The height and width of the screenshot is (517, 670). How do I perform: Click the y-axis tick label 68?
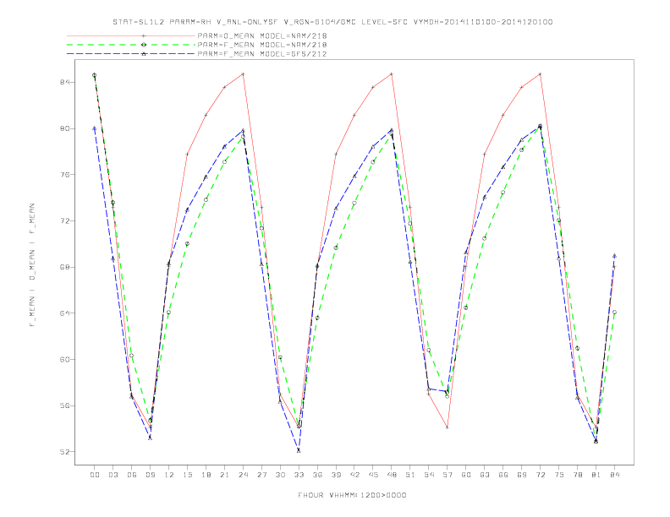64,267
